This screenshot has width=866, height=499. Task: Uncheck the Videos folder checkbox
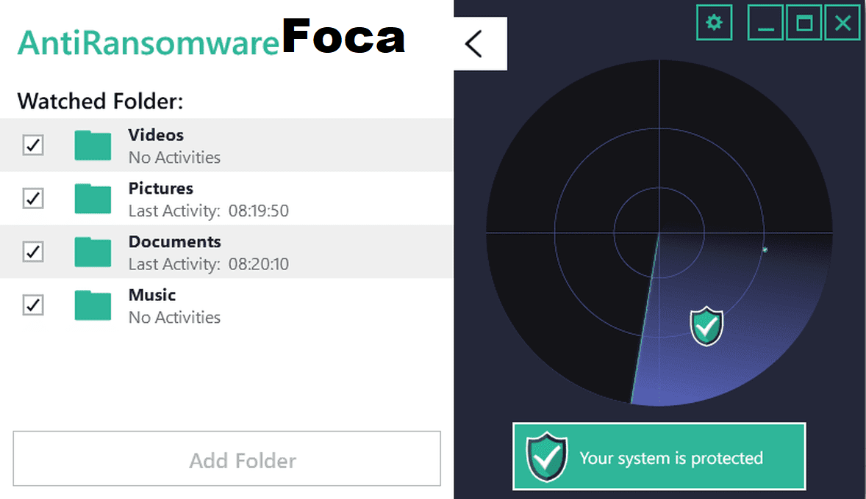pos(33,145)
